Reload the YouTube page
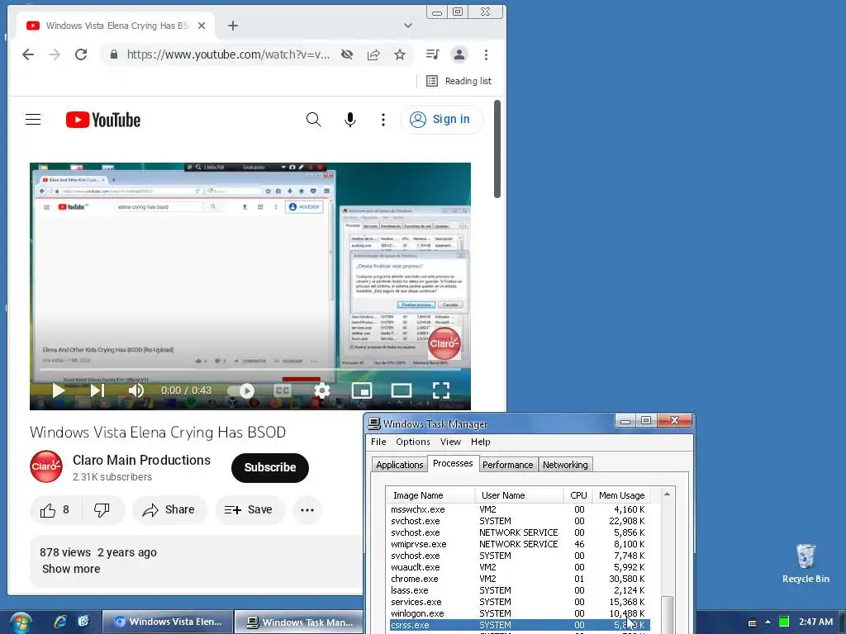This screenshot has width=846, height=634. coord(81,54)
